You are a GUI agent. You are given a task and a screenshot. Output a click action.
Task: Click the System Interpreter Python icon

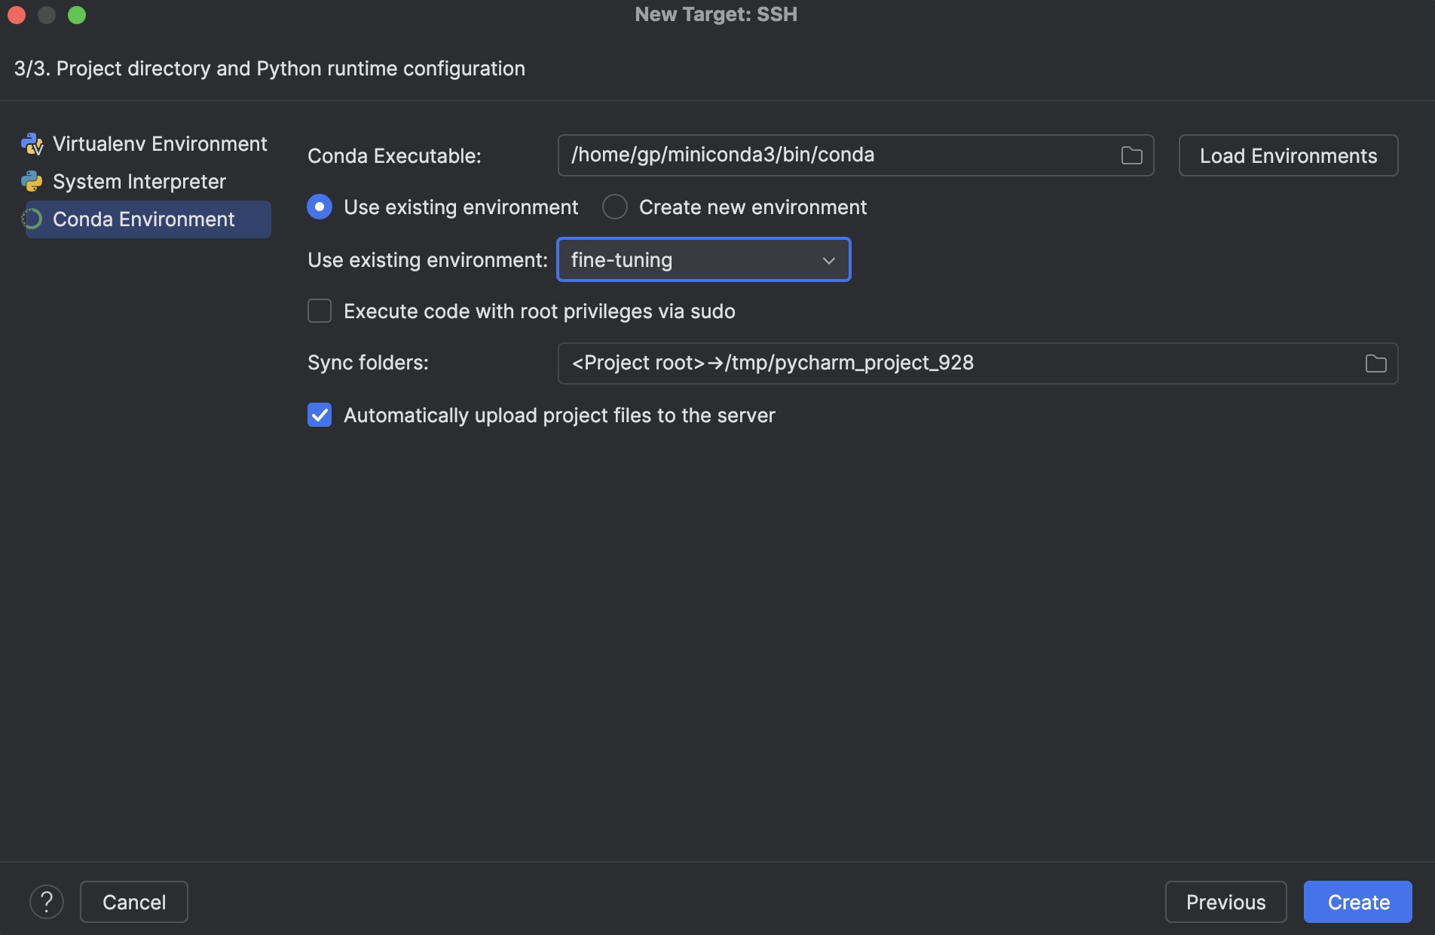click(32, 182)
